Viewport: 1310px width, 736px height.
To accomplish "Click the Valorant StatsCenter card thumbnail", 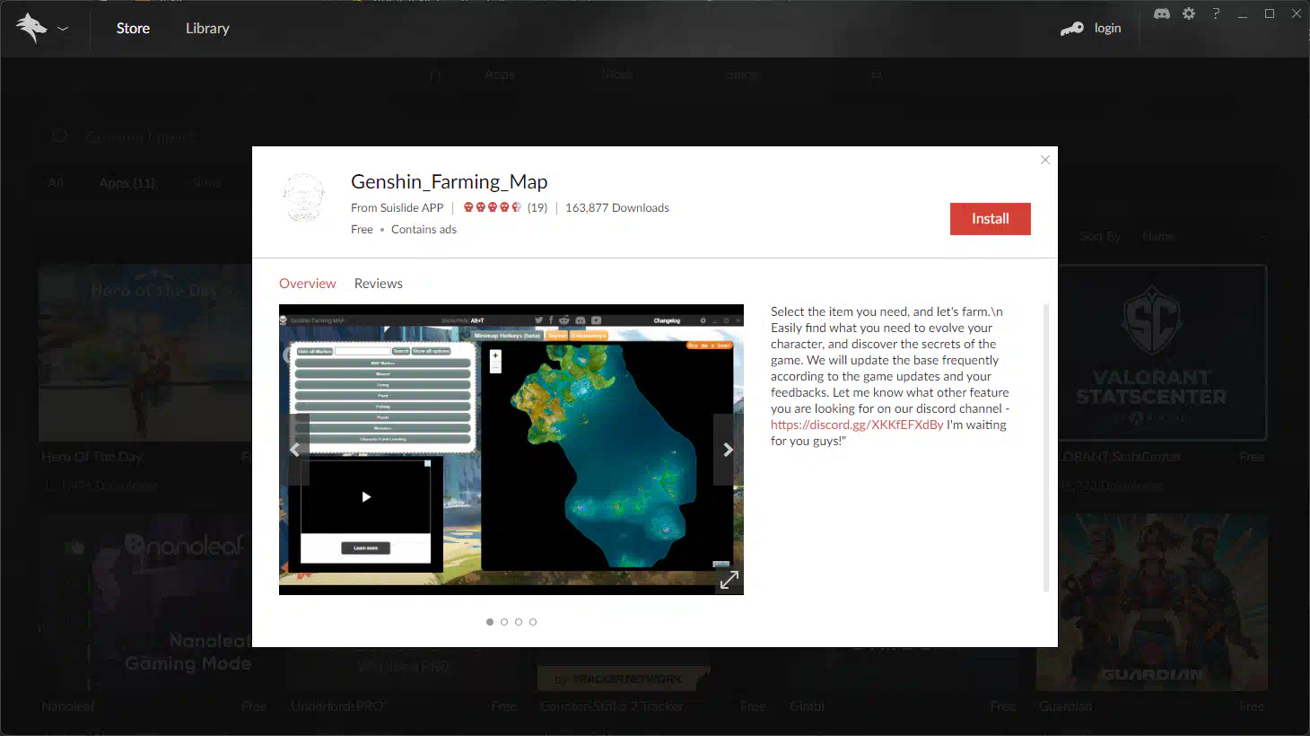I will pos(1163,353).
